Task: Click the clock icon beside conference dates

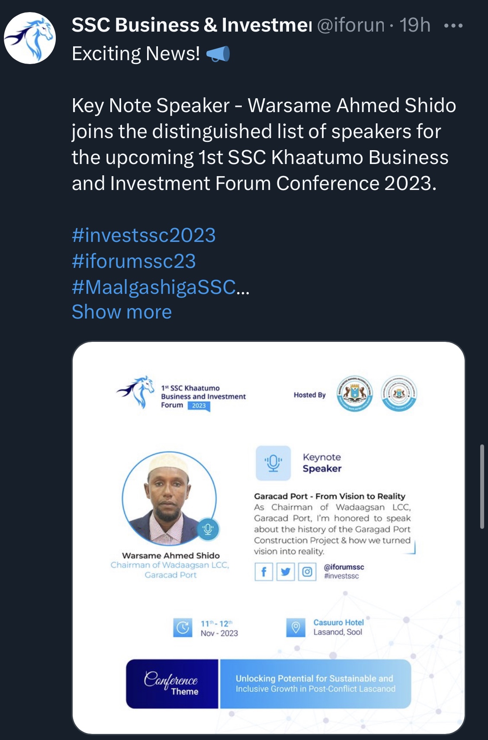Action: tap(183, 627)
